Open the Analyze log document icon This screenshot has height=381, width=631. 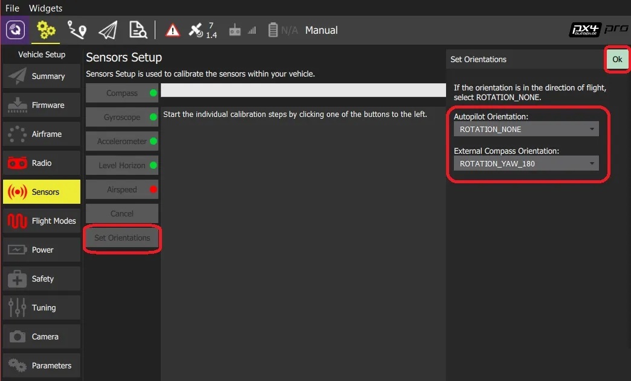pyautogui.click(x=138, y=30)
